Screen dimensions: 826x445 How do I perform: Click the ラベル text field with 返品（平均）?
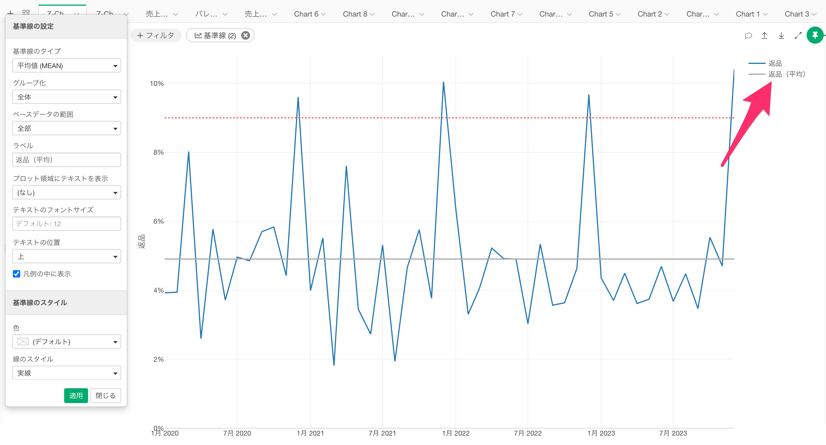click(x=66, y=160)
